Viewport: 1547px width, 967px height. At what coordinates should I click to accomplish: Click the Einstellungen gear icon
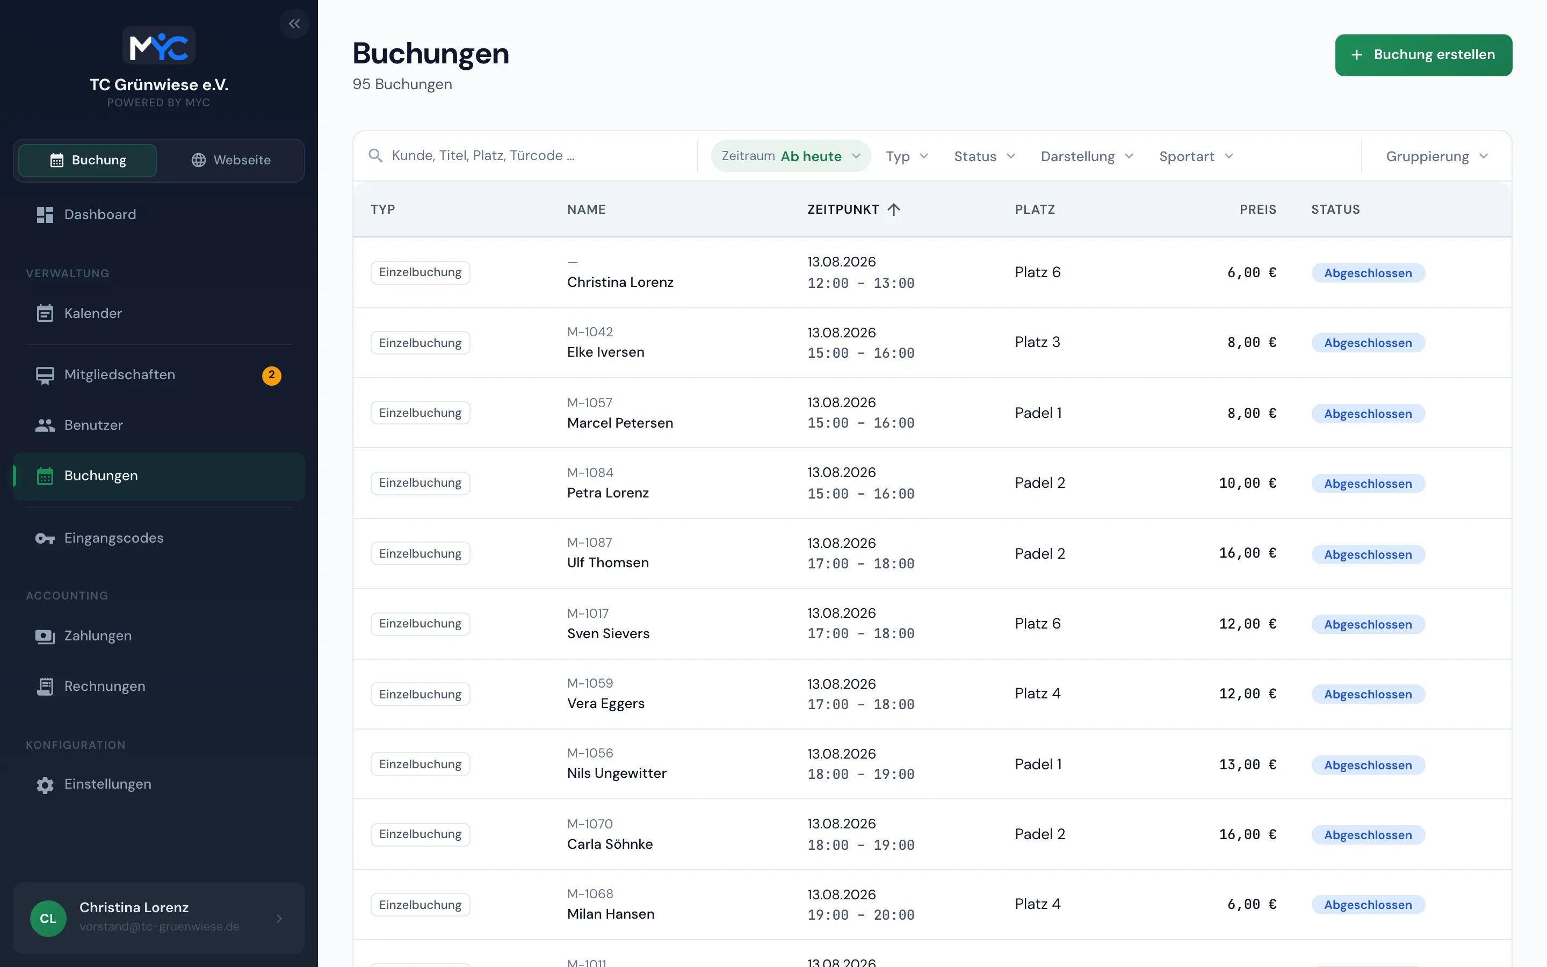pyautogui.click(x=45, y=785)
